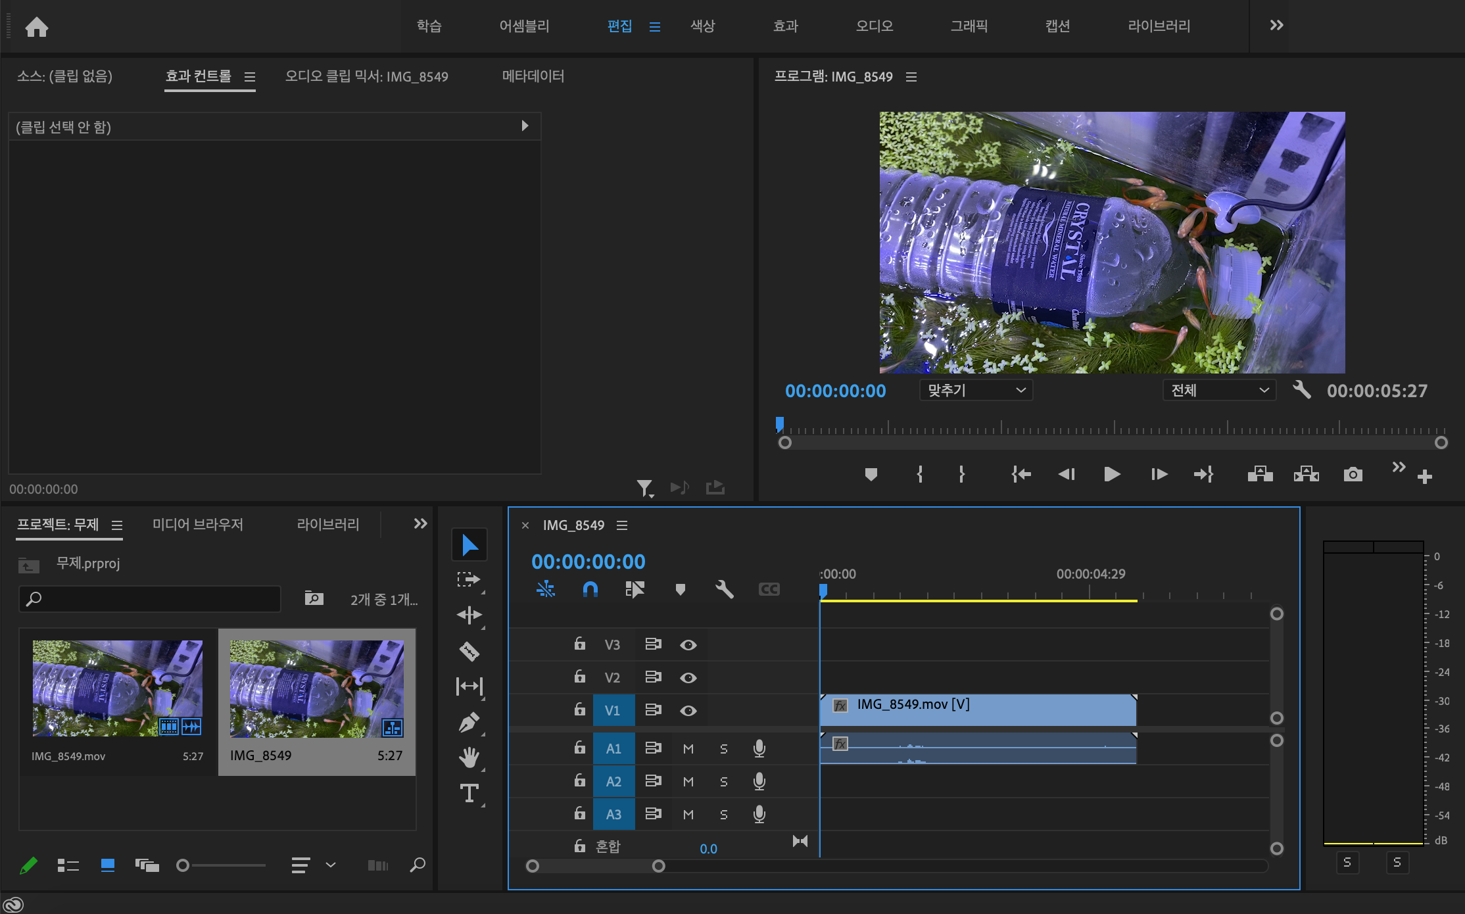Expand sort icons dropdown in Project panel
1465x914 pixels.
[331, 865]
